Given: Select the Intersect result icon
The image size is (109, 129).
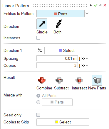Looking at the screenshot, I should click(x=79, y=80).
